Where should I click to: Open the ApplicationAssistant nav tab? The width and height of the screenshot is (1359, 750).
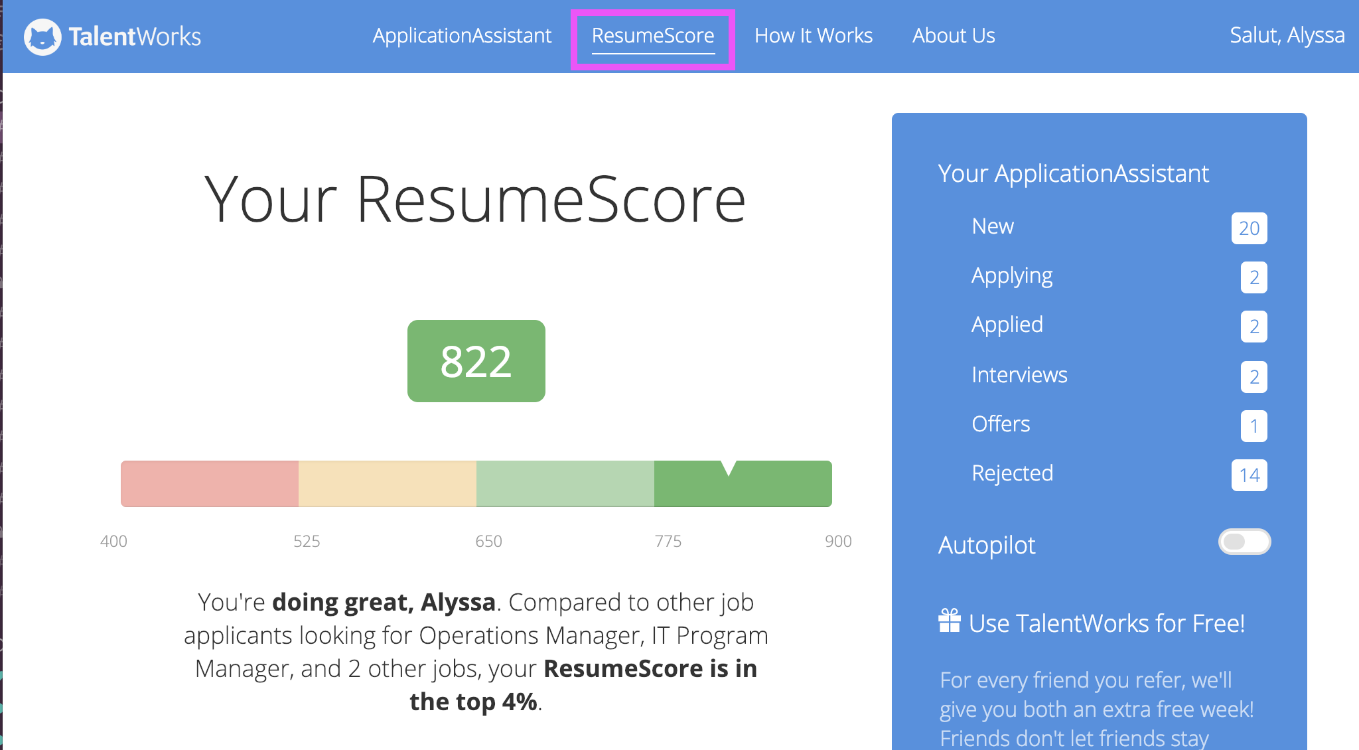coord(462,35)
